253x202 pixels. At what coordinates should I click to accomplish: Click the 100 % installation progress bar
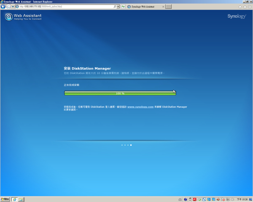tap(120, 93)
